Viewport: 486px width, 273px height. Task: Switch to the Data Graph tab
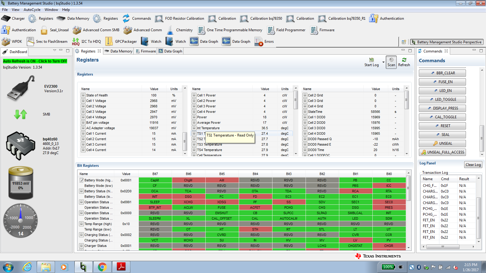170,51
